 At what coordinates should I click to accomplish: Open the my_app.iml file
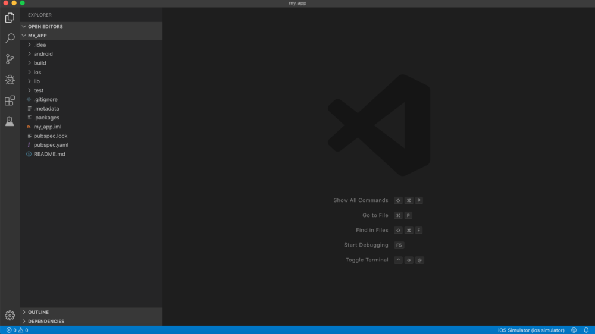click(91, 127)
